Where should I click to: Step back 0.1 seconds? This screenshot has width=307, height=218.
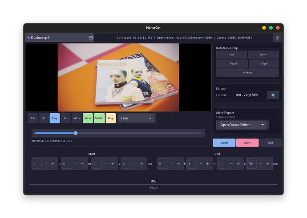pos(32,118)
